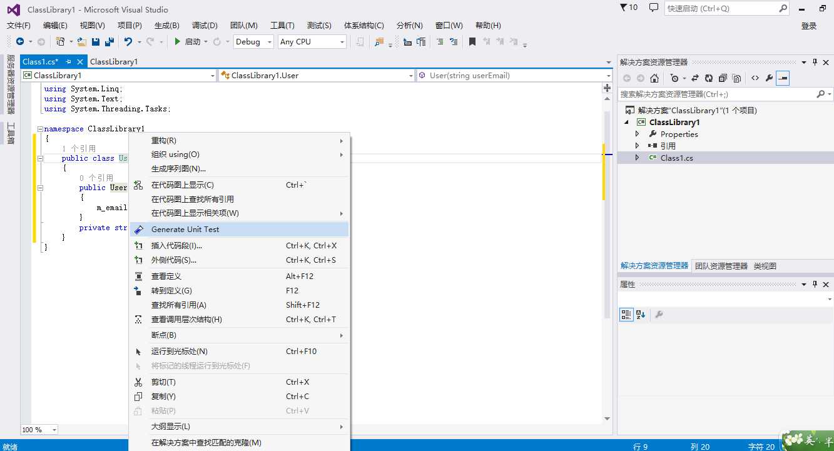The width and height of the screenshot is (834, 451).
Task: Select 运行到光标处(N) in context menu
Action: click(239, 352)
